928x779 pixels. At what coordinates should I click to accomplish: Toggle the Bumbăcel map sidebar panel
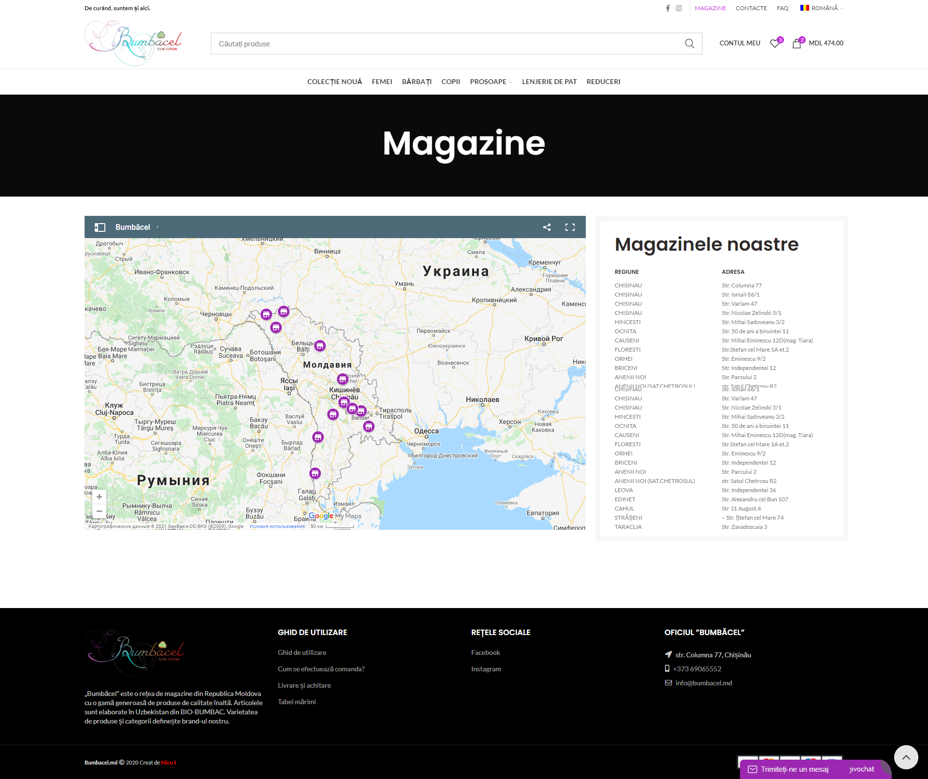click(100, 227)
